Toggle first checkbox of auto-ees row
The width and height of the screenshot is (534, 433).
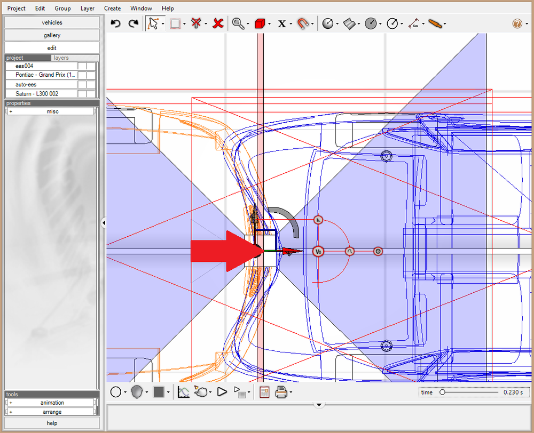[82, 84]
